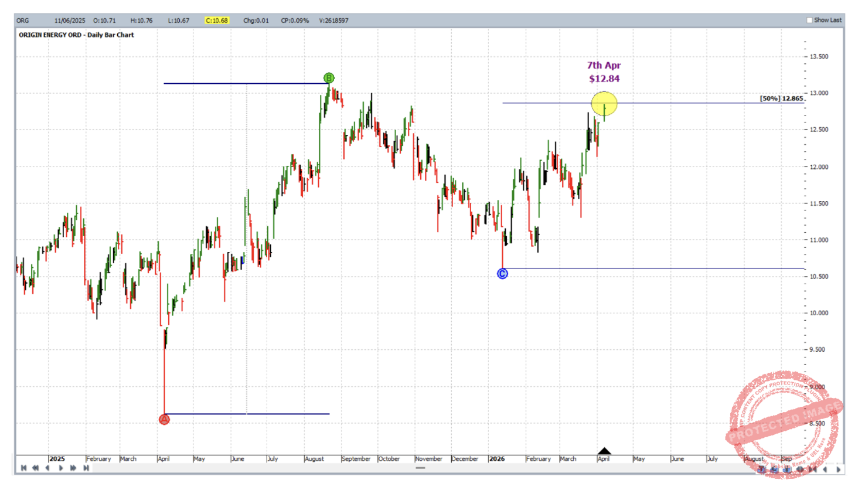865x490 pixels.
Task: Click the CP:0.09% percentage value
Action: pos(295,21)
